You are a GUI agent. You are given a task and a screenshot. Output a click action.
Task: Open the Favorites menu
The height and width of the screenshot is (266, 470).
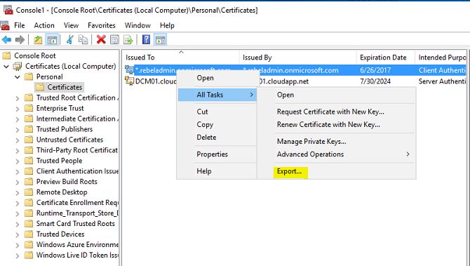[x=101, y=25]
